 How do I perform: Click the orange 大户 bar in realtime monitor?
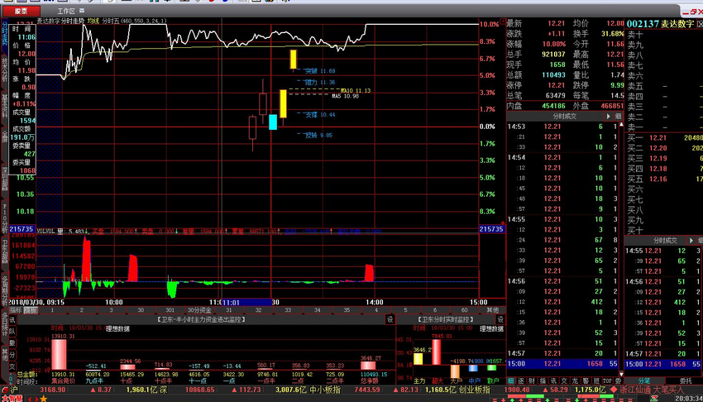[x=455, y=371]
